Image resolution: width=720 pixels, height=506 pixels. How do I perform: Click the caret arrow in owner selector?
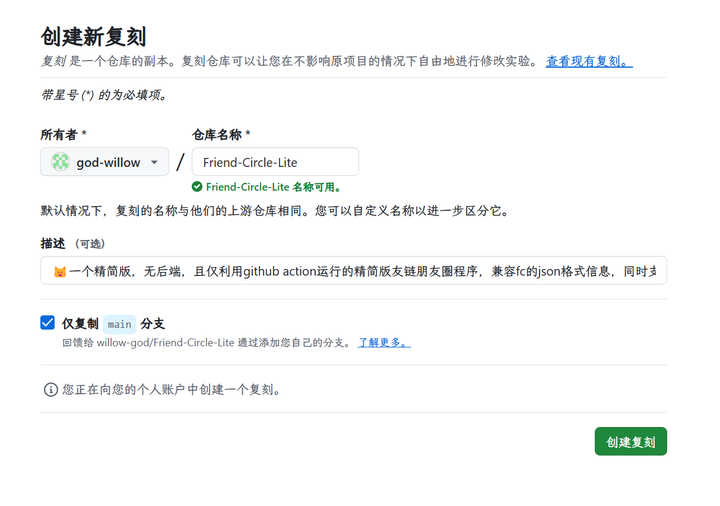154,162
